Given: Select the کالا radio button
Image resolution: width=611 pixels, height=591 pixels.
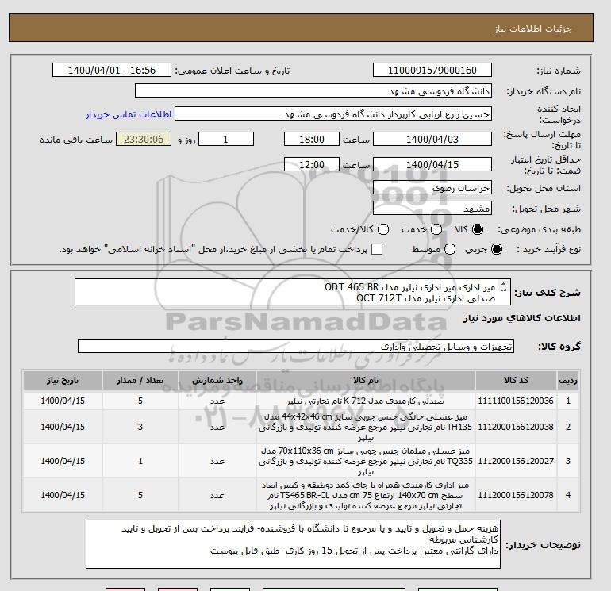Looking at the screenshot, I should [478, 229].
